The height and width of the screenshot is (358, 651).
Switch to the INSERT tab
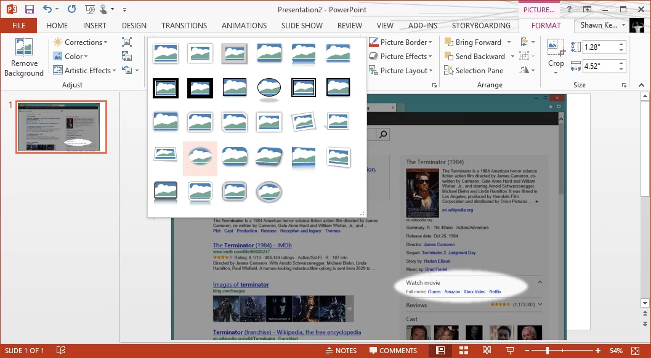95,25
